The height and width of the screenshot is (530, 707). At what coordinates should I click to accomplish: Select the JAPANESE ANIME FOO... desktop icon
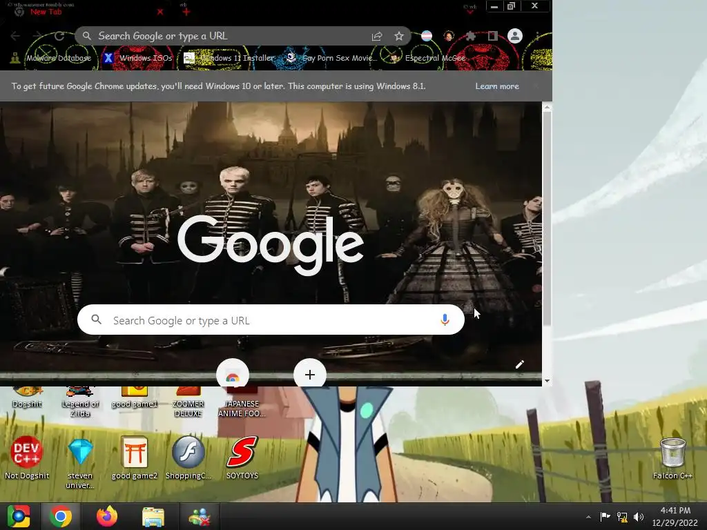coord(242,402)
